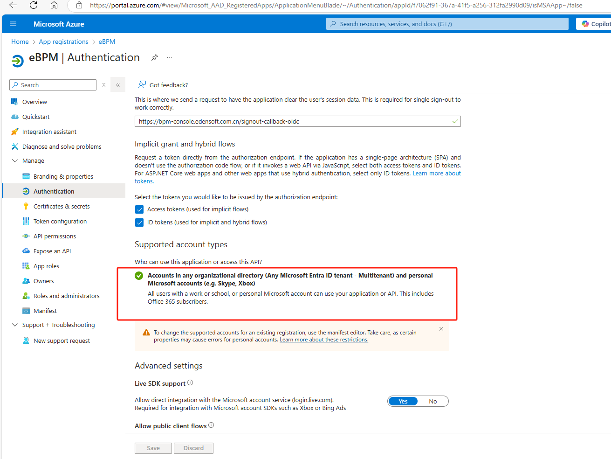This screenshot has width=611, height=459.
Task: Open info tooltip for Allow public client flows
Action: (211, 425)
